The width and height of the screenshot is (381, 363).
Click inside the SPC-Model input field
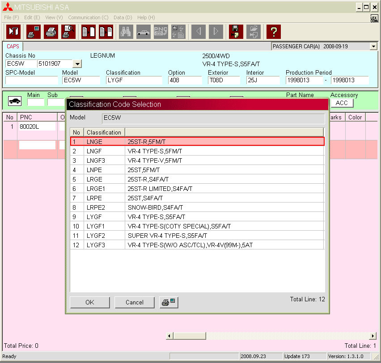point(31,80)
